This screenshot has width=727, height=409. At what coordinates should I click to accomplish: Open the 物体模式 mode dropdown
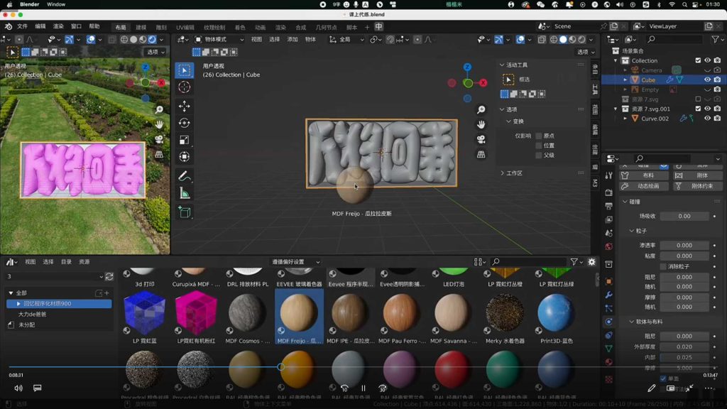[219, 40]
